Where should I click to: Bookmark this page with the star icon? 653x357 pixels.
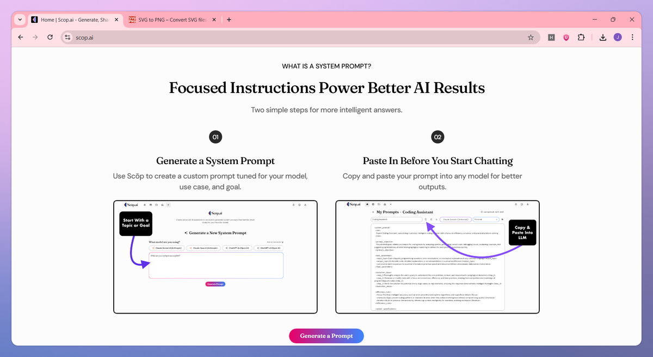point(531,37)
